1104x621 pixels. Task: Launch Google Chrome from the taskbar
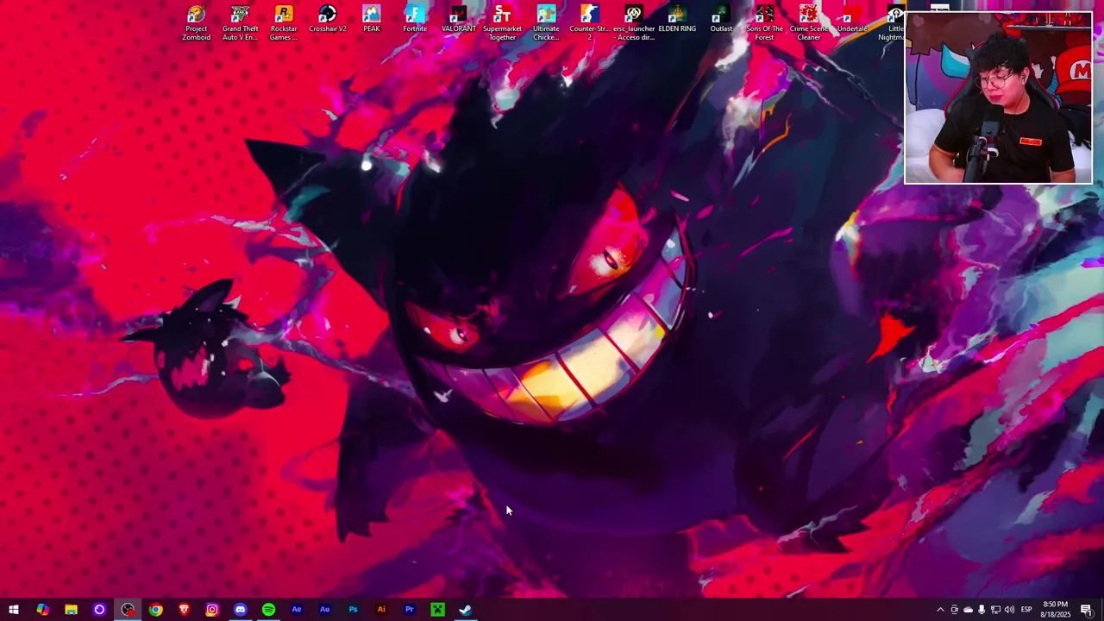pyautogui.click(x=155, y=610)
